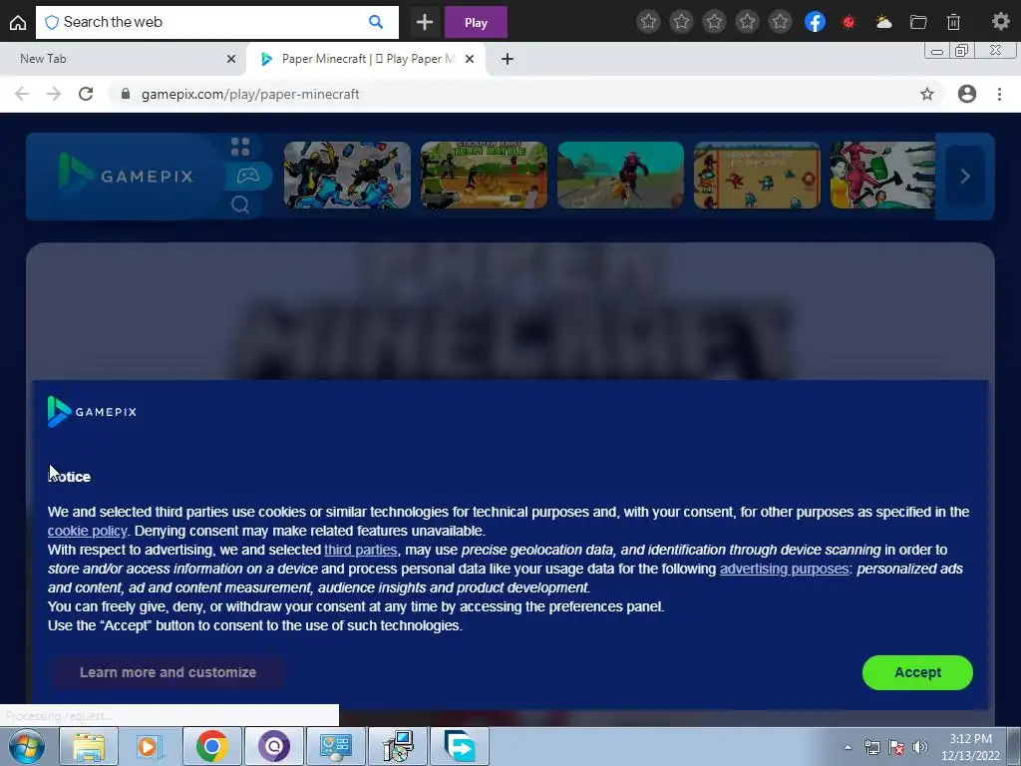Viewport: 1021px width, 766px height.
Task: Click the volume speaker tray icon
Action: pos(920,747)
